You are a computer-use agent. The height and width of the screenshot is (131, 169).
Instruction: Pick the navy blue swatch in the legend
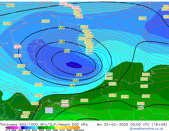click(23, 128)
